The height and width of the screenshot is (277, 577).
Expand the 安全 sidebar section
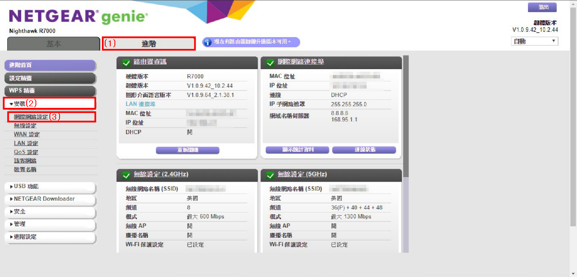pos(50,212)
